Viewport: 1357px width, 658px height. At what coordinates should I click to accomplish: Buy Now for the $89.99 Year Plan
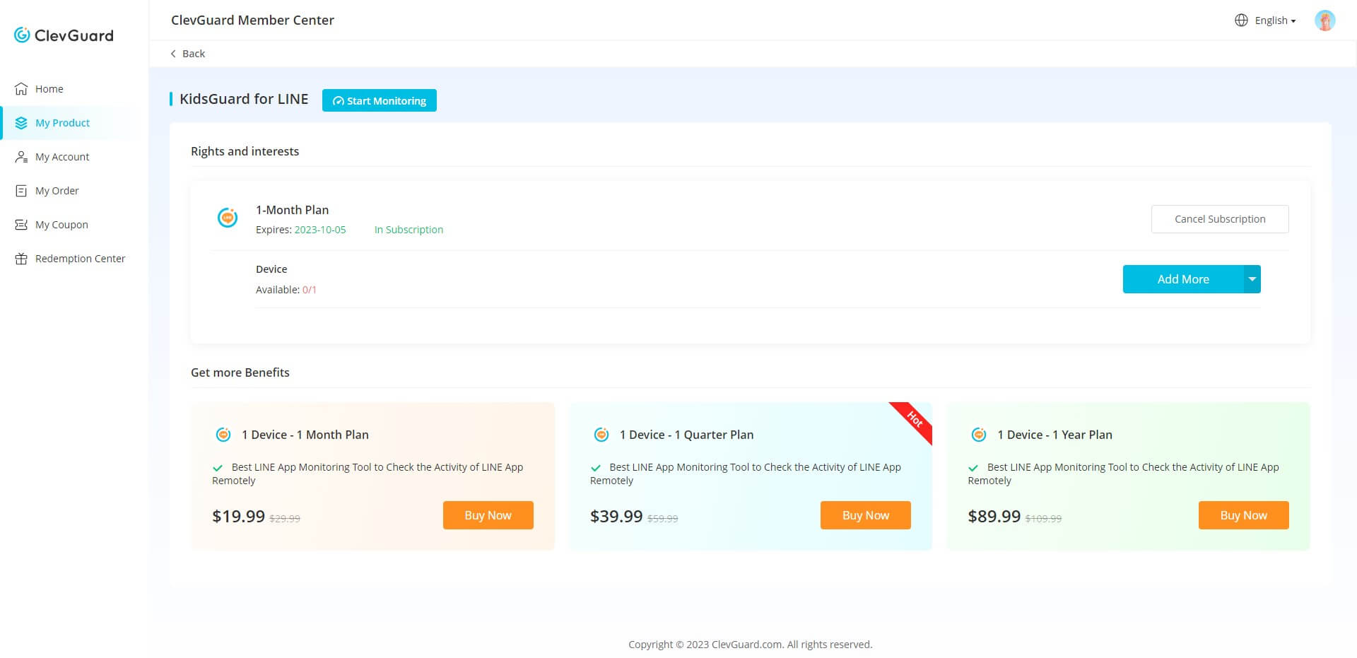coord(1243,515)
